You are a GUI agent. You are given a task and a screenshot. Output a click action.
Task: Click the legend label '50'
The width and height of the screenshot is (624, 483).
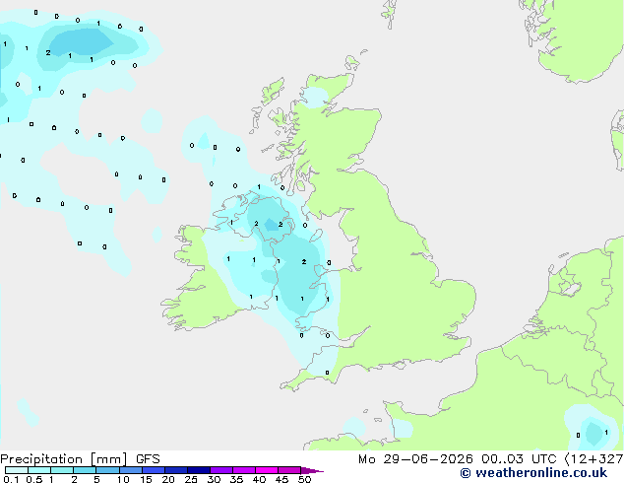304,479
